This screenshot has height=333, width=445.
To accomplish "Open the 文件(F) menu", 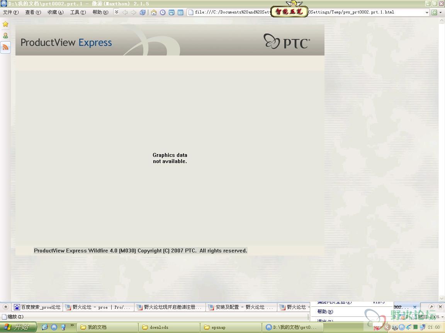I will tap(10, 12).
